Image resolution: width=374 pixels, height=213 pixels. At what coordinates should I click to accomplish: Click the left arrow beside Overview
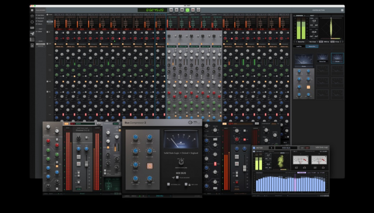click(294, 16)
